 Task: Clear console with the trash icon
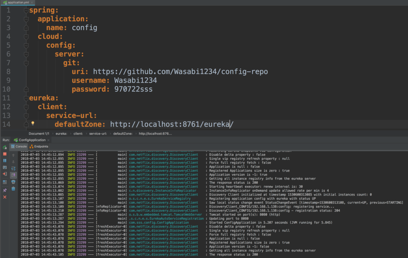[13, 189]
